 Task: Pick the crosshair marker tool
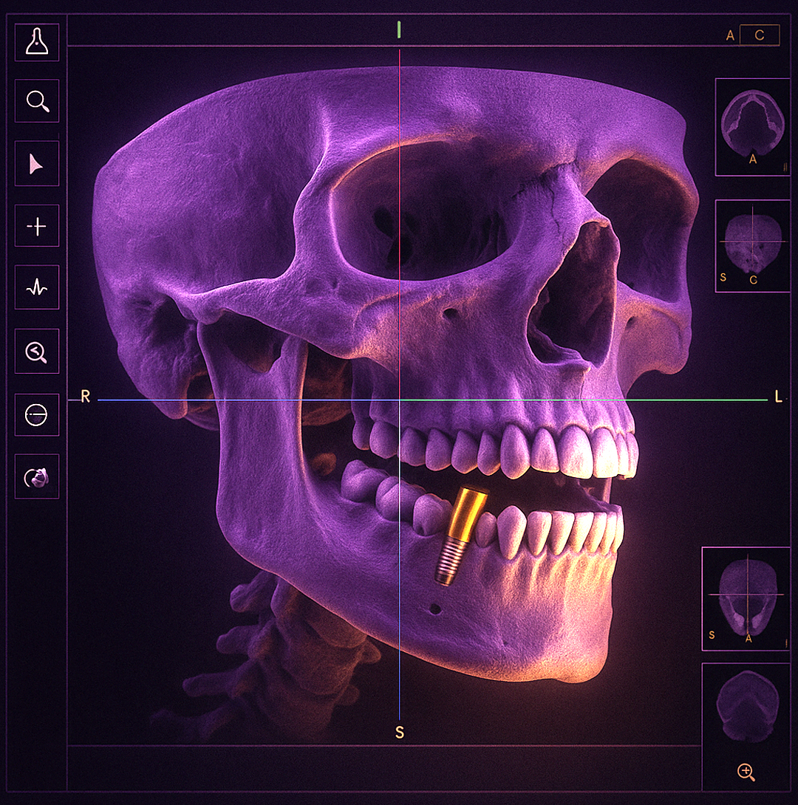click(37, 226)
